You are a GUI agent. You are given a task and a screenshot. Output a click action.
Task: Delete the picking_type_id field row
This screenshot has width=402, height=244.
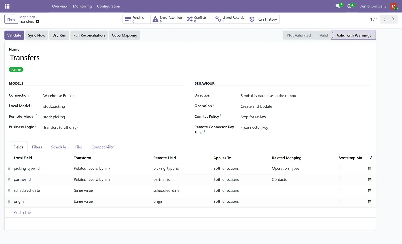click(x=370, y=168)
